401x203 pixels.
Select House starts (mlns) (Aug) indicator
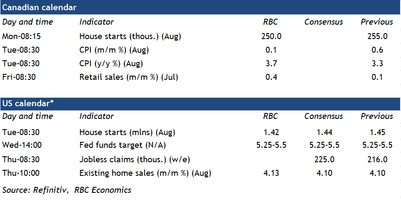coord(127,132)
